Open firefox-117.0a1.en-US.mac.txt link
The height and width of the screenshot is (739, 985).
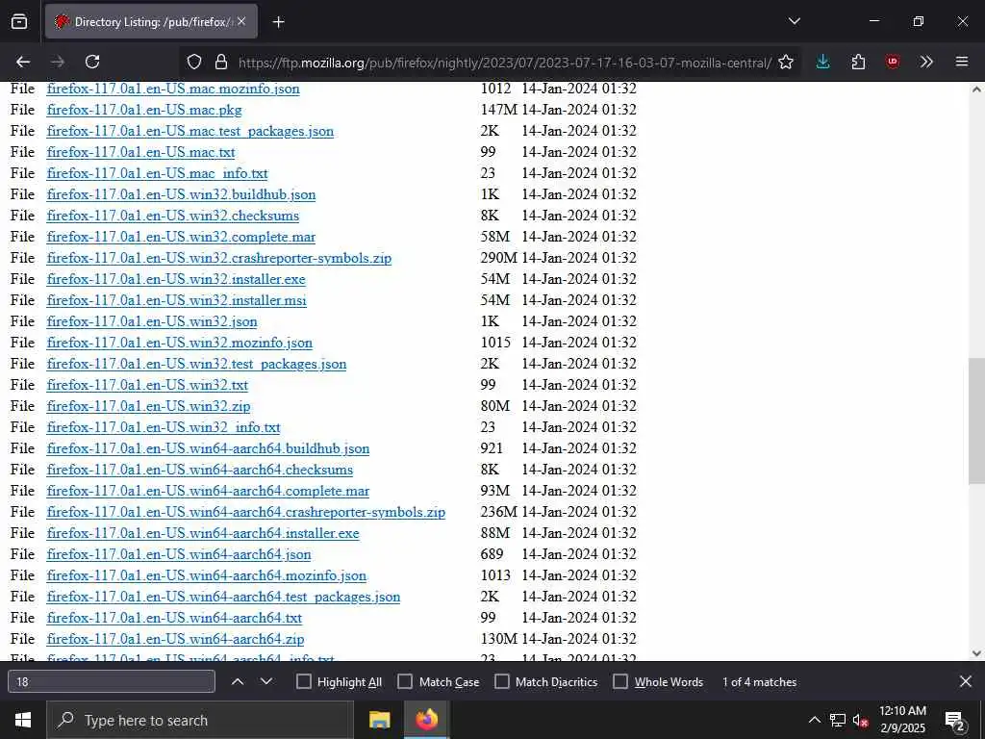tap(140, 152)
